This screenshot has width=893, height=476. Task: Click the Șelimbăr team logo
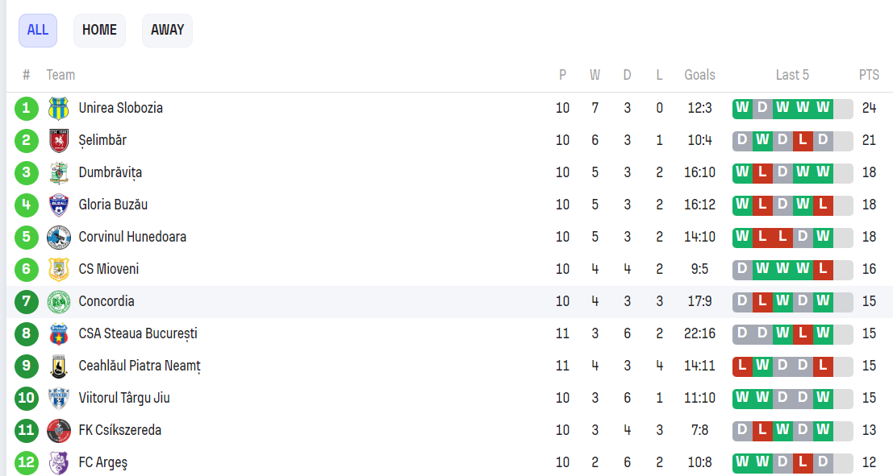59,140
